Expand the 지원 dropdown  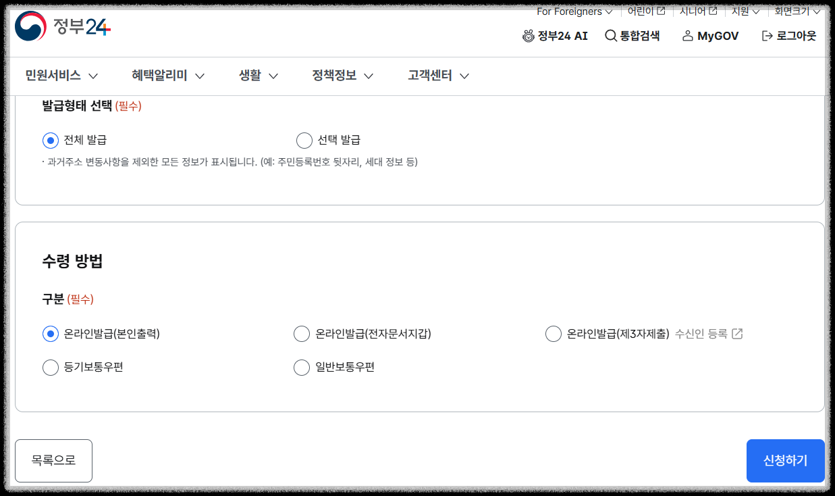click(746, 11)
